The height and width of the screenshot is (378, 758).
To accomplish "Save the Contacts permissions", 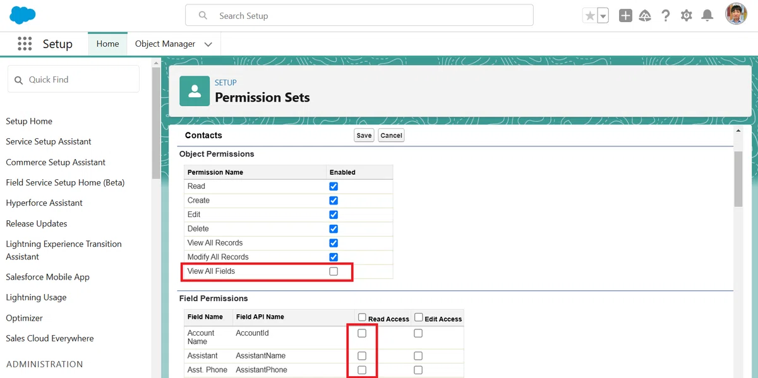I will point(364,135).
